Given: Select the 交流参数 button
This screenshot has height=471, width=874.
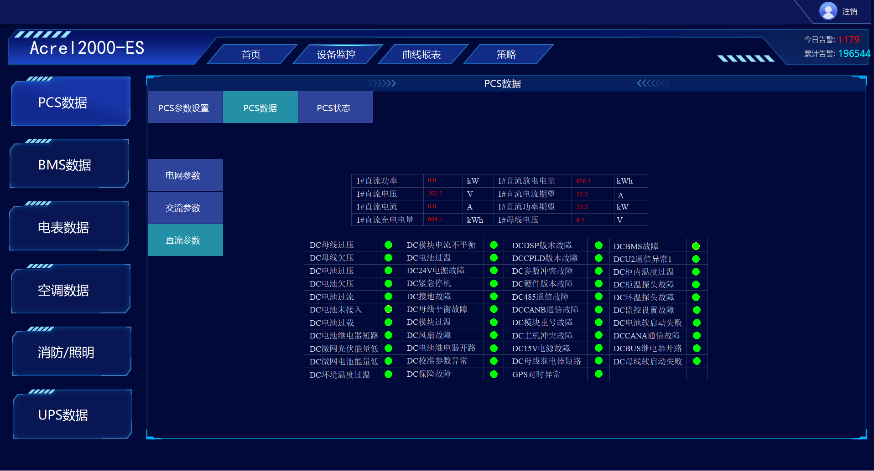Looking at the screenshot, I should (185, 208).
